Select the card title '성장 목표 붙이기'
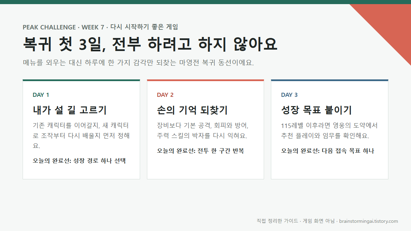This screenshot has height=231, width=411. (316, 110)
